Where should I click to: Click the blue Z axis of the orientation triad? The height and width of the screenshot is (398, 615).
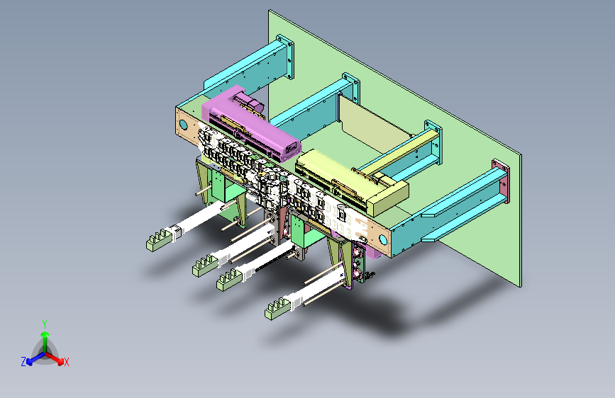[x=33, y=359]
